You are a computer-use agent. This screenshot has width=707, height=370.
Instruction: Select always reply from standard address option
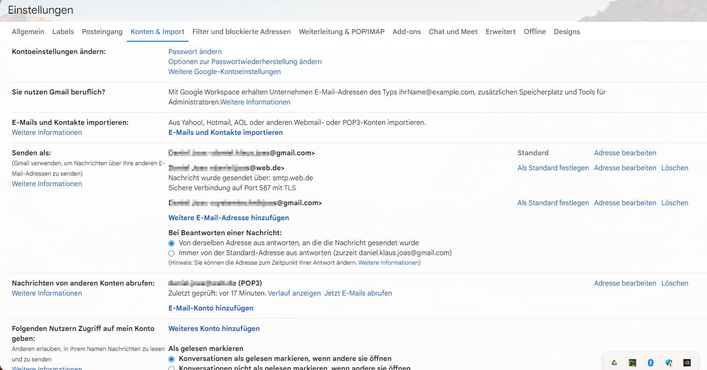(172, 253)
